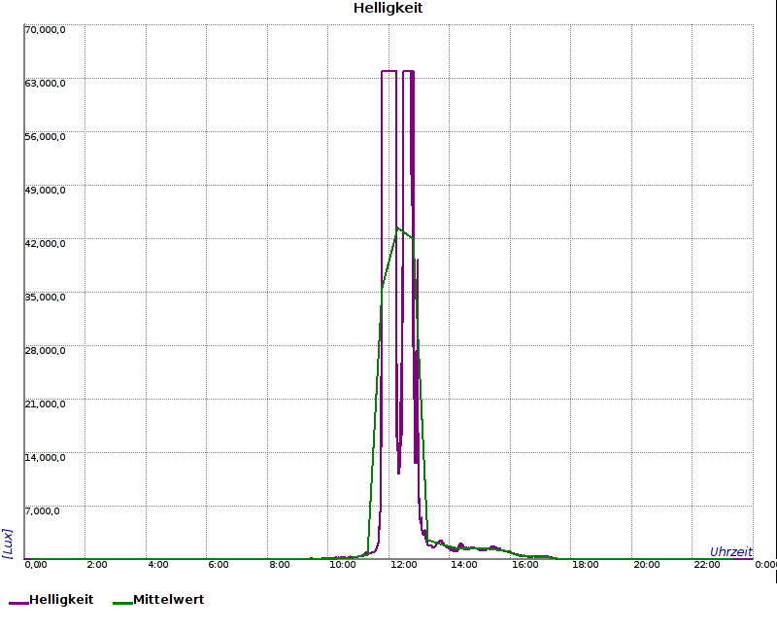
Task: Click the 6:00 time axis label
Action: point(219,565)
